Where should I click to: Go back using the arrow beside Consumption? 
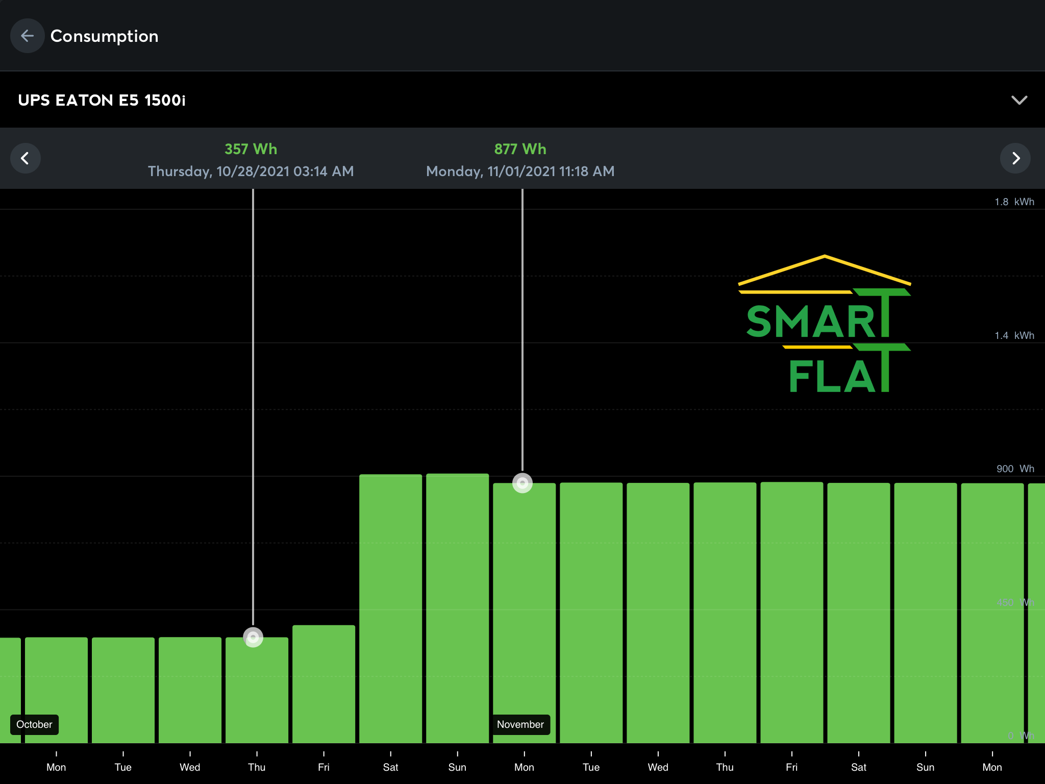27,36
